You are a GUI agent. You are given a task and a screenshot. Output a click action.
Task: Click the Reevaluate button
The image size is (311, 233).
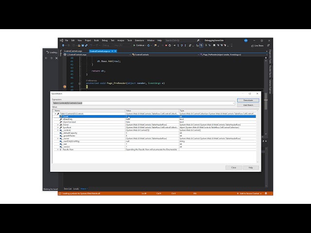(x=248, y=100)
